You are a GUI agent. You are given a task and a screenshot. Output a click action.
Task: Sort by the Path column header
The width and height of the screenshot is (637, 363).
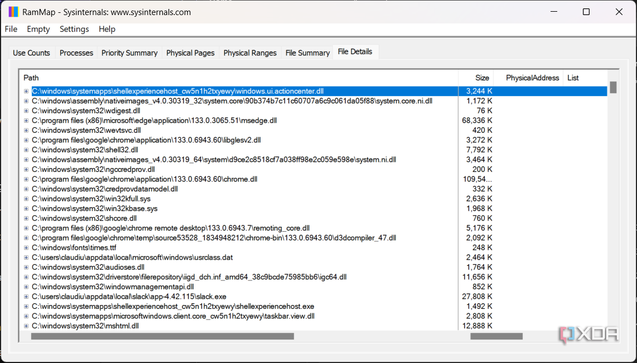click(x=239, y=78)
